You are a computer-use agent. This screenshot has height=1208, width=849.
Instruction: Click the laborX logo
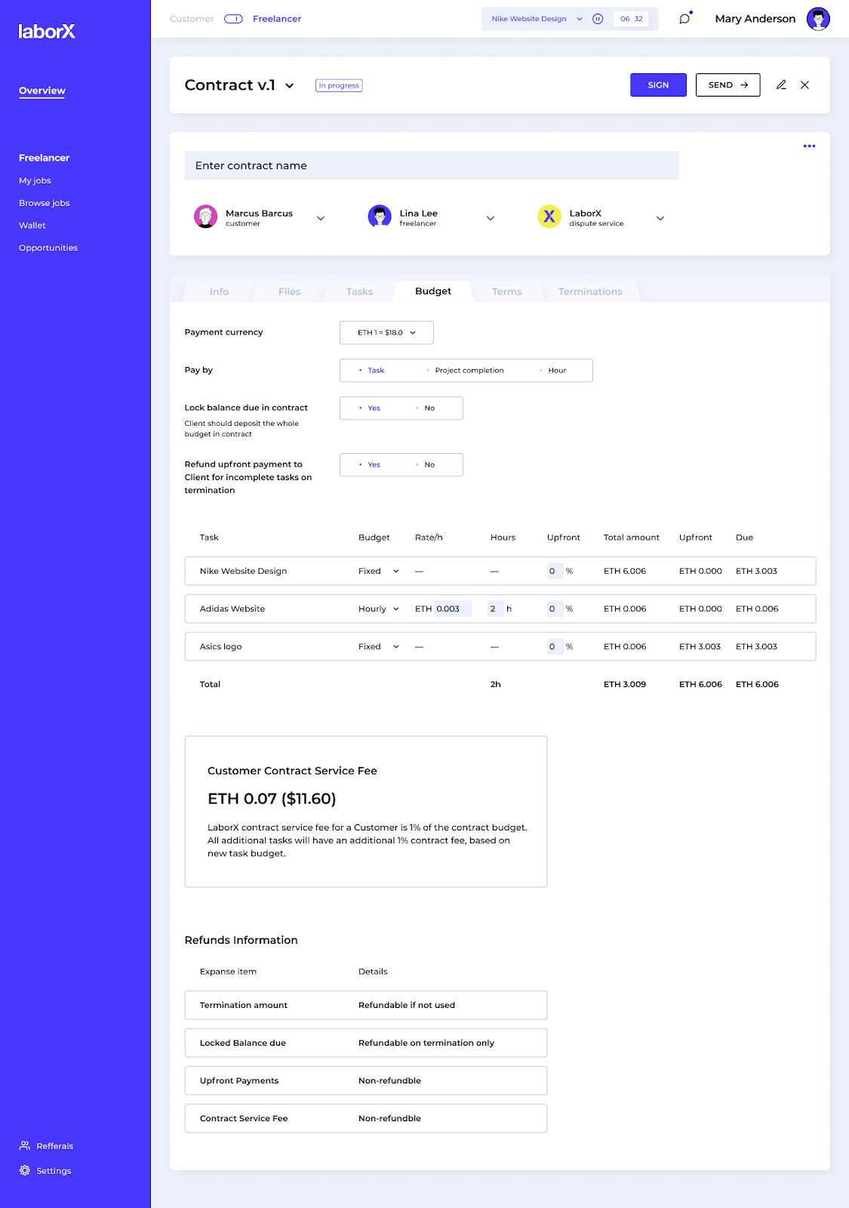pos(47,32)
